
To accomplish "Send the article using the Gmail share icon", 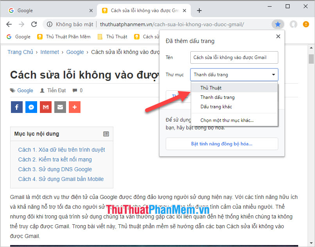I will (x=45, y=107).
